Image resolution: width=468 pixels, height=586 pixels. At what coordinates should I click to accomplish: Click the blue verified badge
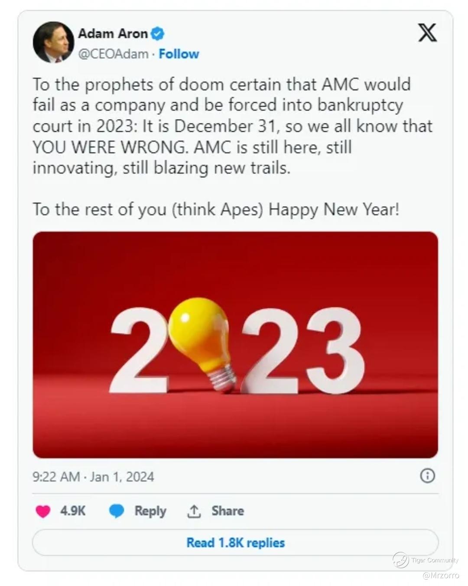coord(157,33)
